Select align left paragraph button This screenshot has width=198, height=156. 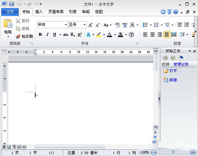(145, 35)
